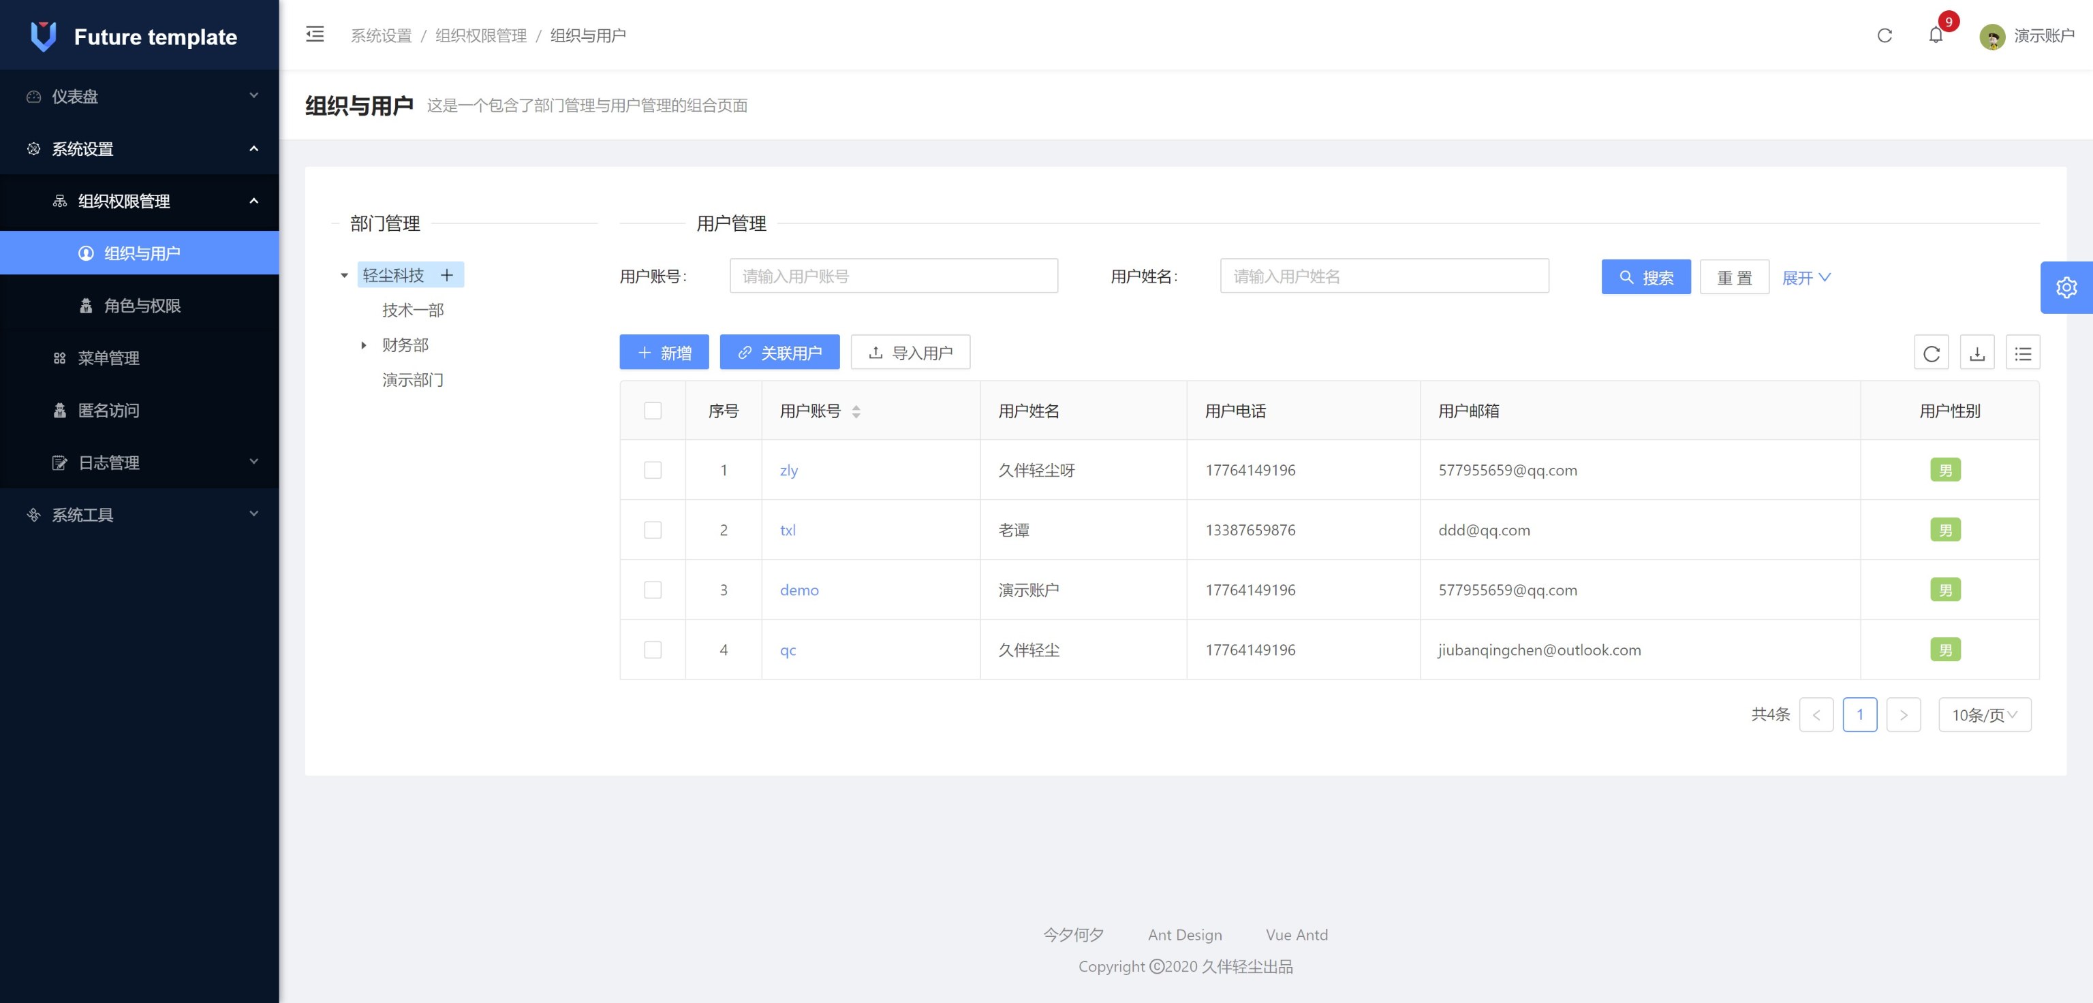Focus the 用户姓名 input field

point(1384,276)
